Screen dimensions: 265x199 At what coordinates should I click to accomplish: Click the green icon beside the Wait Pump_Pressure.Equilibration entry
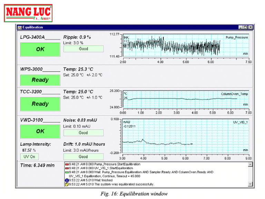(x=67, y=172)
